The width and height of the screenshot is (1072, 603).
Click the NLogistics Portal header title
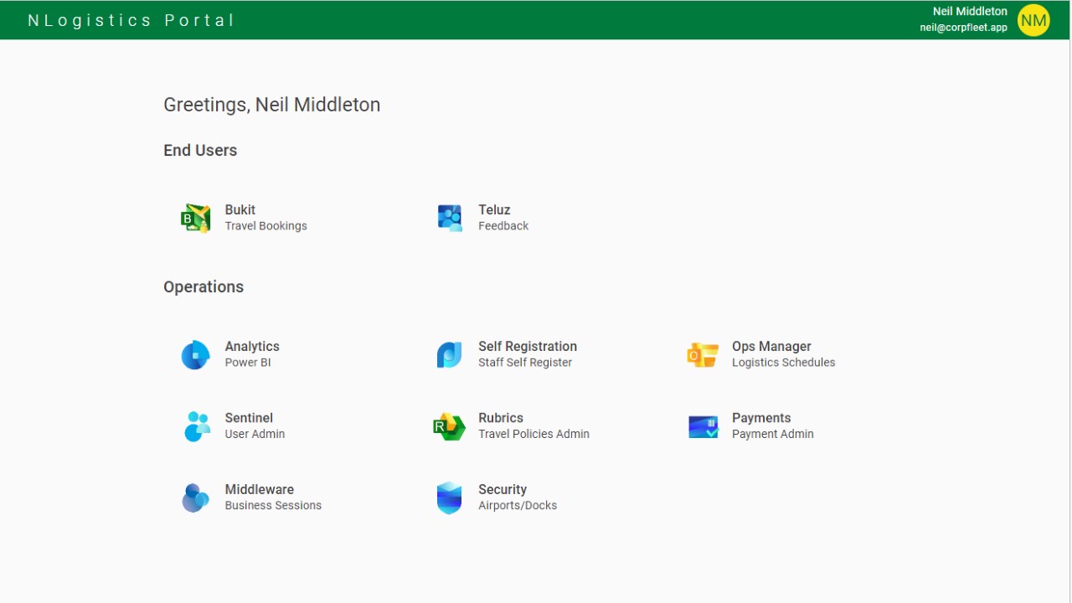tap(131, 20)
